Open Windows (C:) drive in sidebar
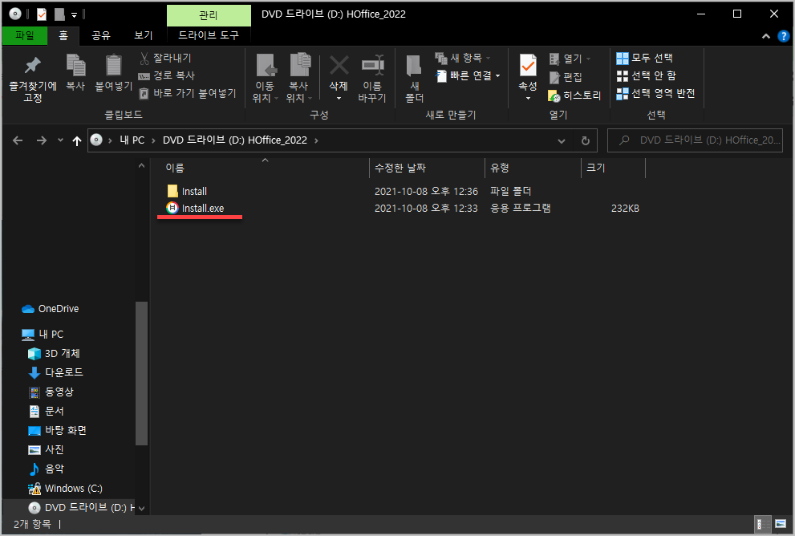The height and width of the screenshot is (536, 795). (x=66, y=489)
